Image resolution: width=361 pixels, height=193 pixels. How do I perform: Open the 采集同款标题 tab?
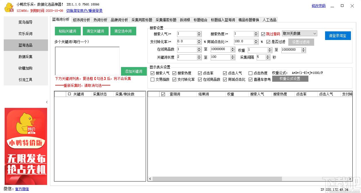point(142,20)
